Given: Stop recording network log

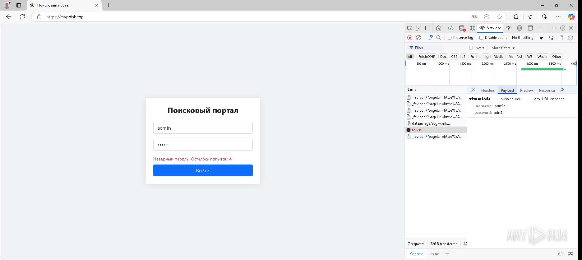Looking at the screenshot, I should point(410,38).
